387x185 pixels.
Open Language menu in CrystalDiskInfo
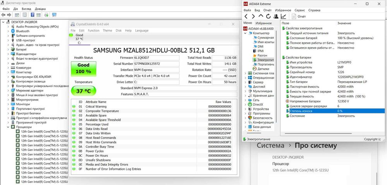point(142,31)
